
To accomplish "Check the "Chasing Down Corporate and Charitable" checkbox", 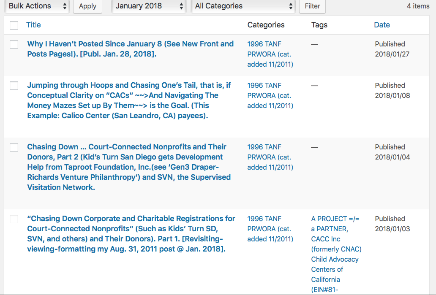I will (x=14, y=219).
